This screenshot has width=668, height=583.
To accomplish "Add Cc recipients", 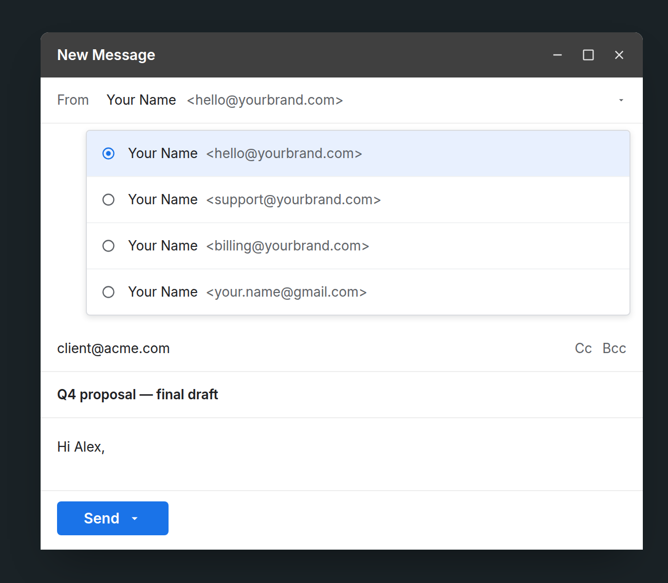I will click(583, 348).
